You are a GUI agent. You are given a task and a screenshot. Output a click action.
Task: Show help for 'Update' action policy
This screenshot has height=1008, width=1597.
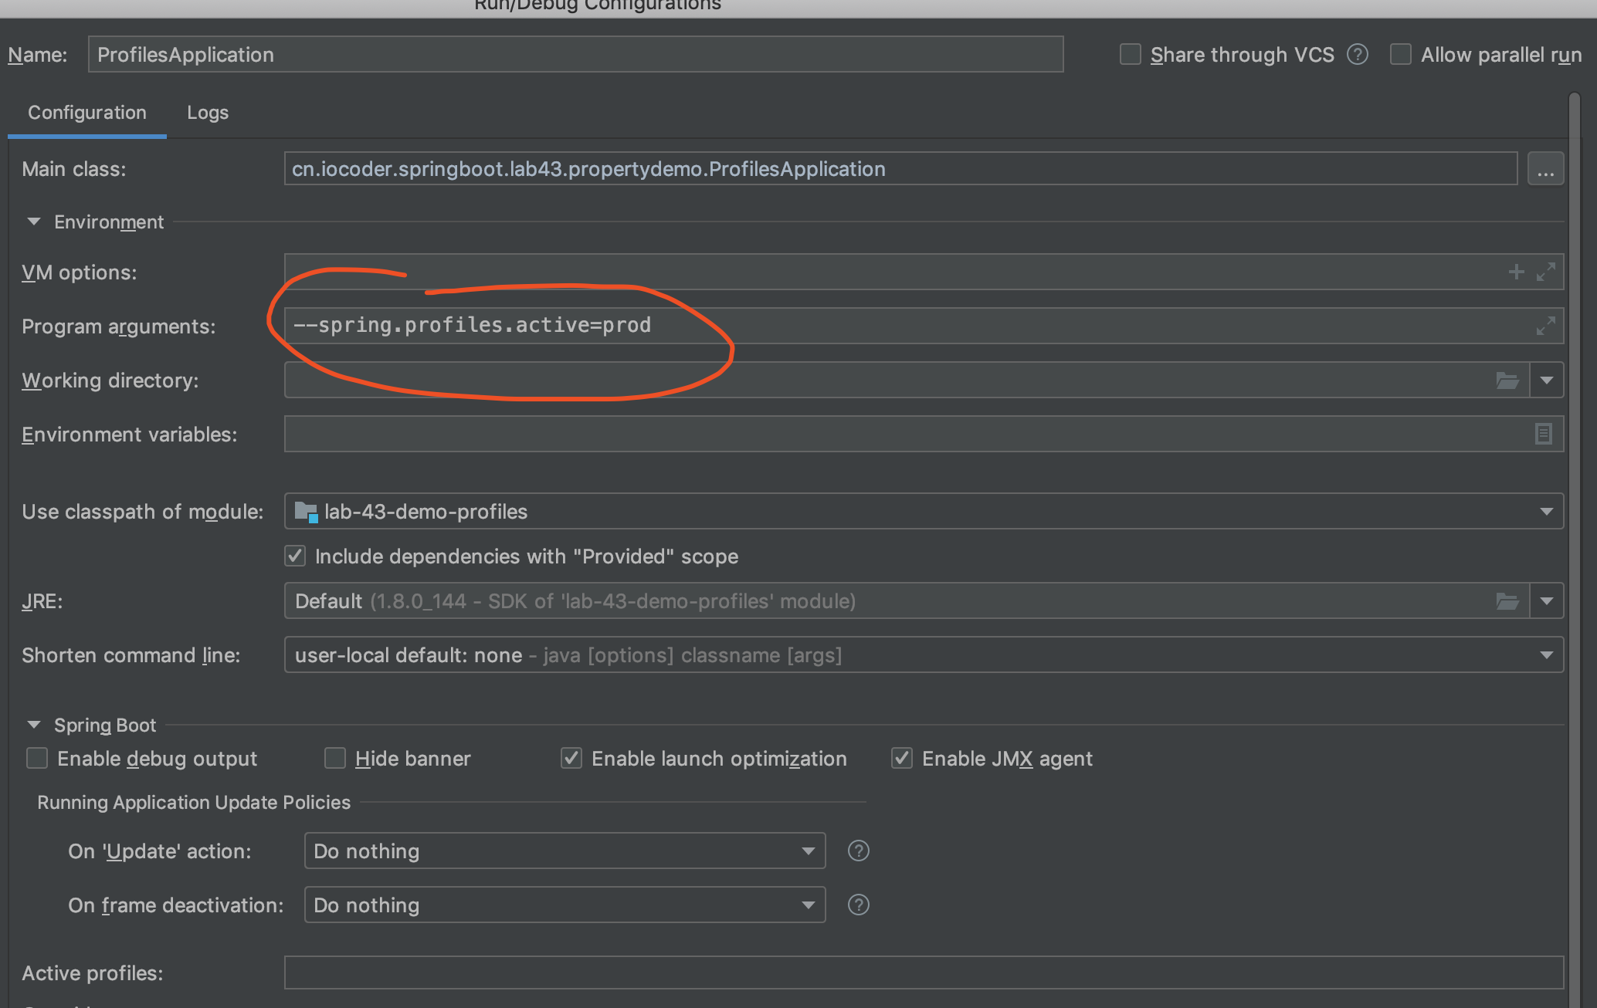(858, 851)
